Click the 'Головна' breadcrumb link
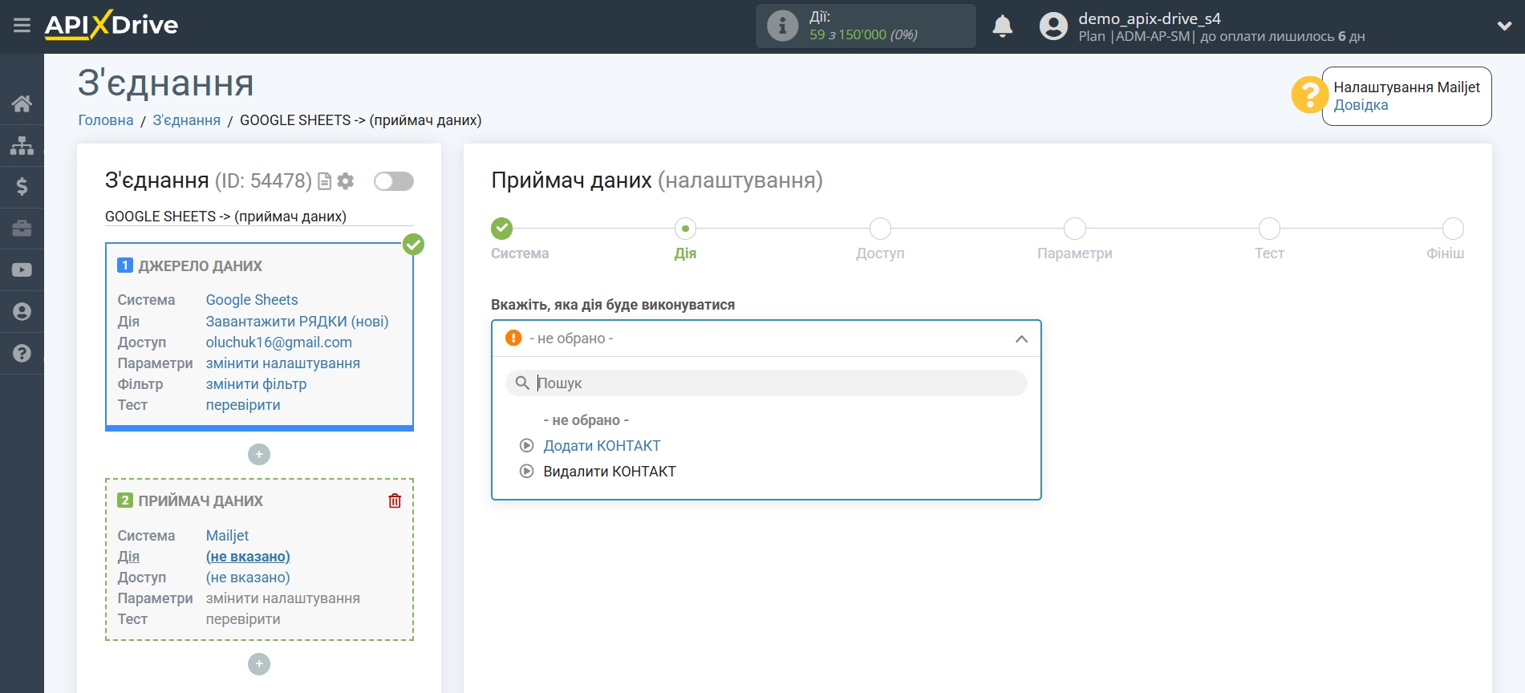This screenshot has height=693, width=1525. (x=106, y=120)
